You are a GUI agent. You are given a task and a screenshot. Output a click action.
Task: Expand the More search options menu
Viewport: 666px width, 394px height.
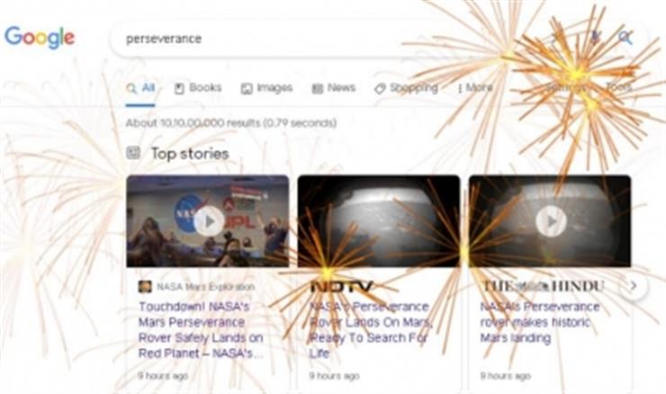click(x=475, y=88)
